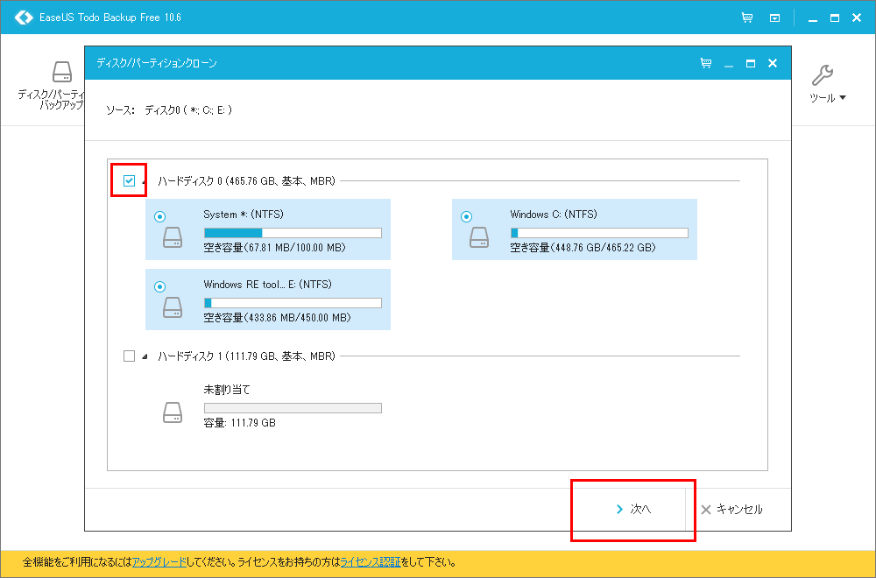Toggle the System *: partition radio button
This screenshot has width=876, height=578.
click(x=159, y=216)
